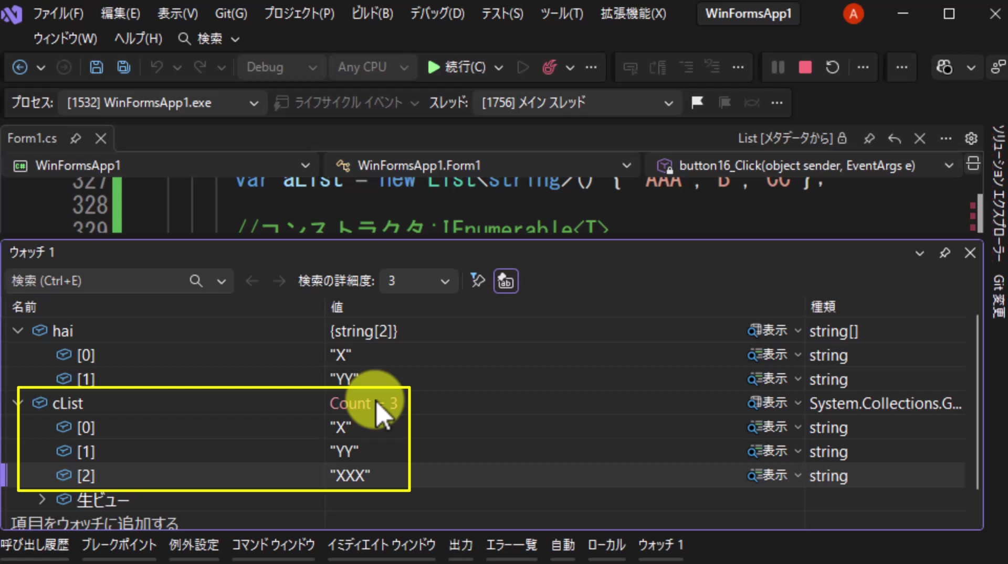Click 項目をウォッチに追加する row
This screenshot has height=564, width=1008.
click(94, 523)
